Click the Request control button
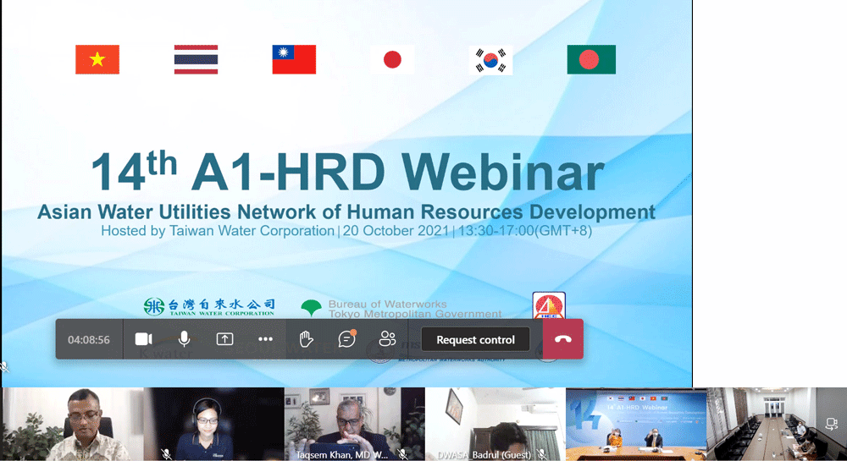847x461 pixels. click(475, 340)
